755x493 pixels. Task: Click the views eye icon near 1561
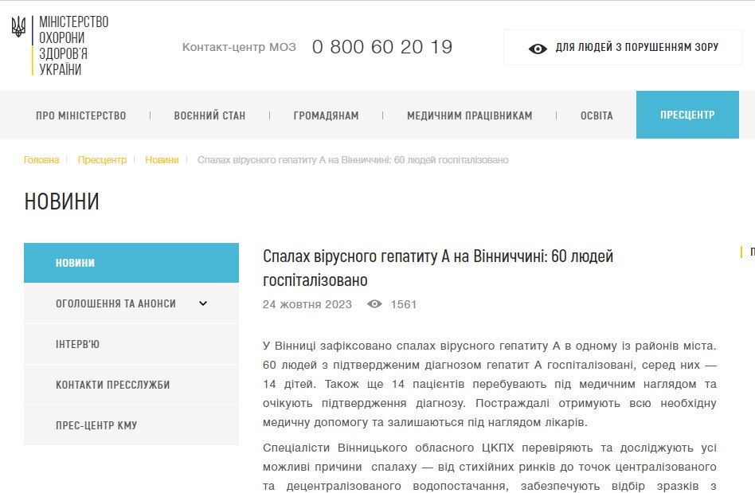(x=374, y=304)
